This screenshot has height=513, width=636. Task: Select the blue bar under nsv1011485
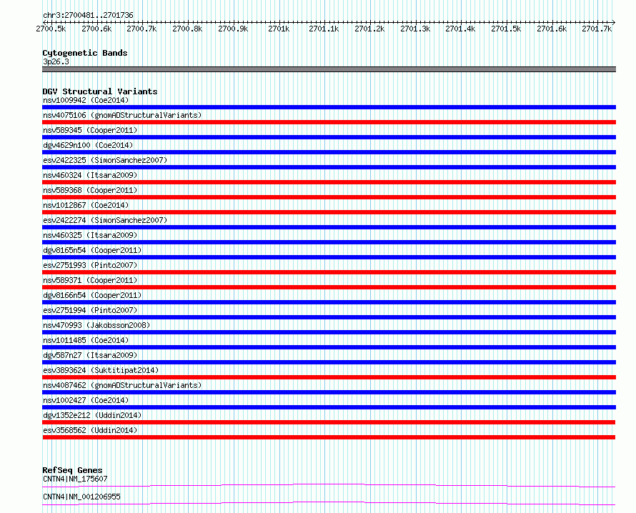click(329, 347)
